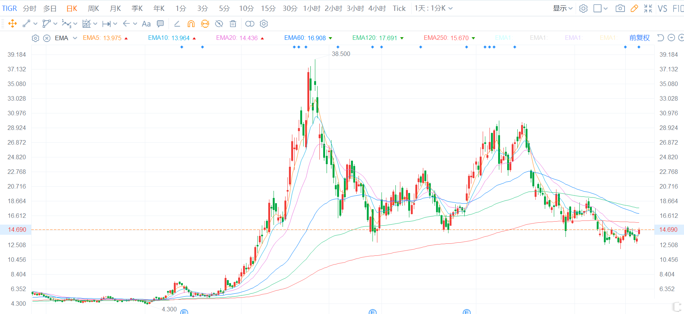Viewport: 684px width, 314px height.
Task: Take a chart screenshot with camera icon
Action: point(620,8)
